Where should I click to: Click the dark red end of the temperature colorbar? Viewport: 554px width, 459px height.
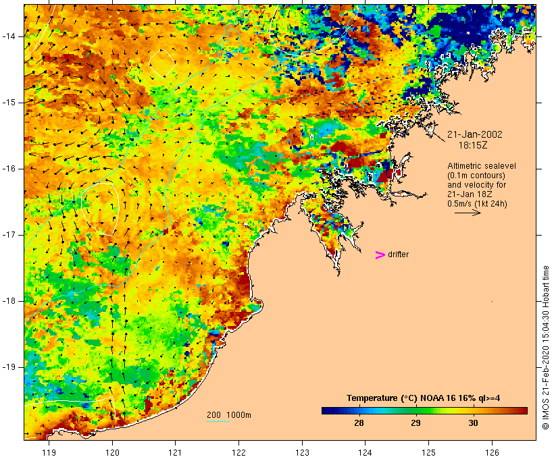click(x=522, y=410)
